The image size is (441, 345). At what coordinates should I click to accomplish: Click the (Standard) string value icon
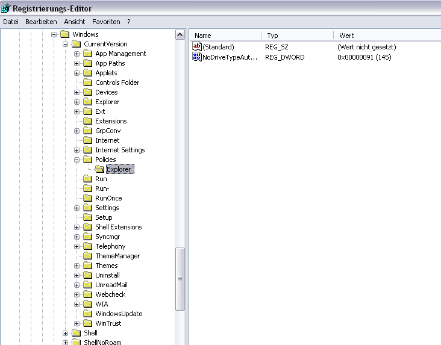coord(197,46)
